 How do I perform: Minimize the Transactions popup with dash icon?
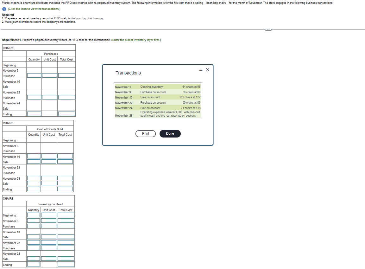coord(201,70)
